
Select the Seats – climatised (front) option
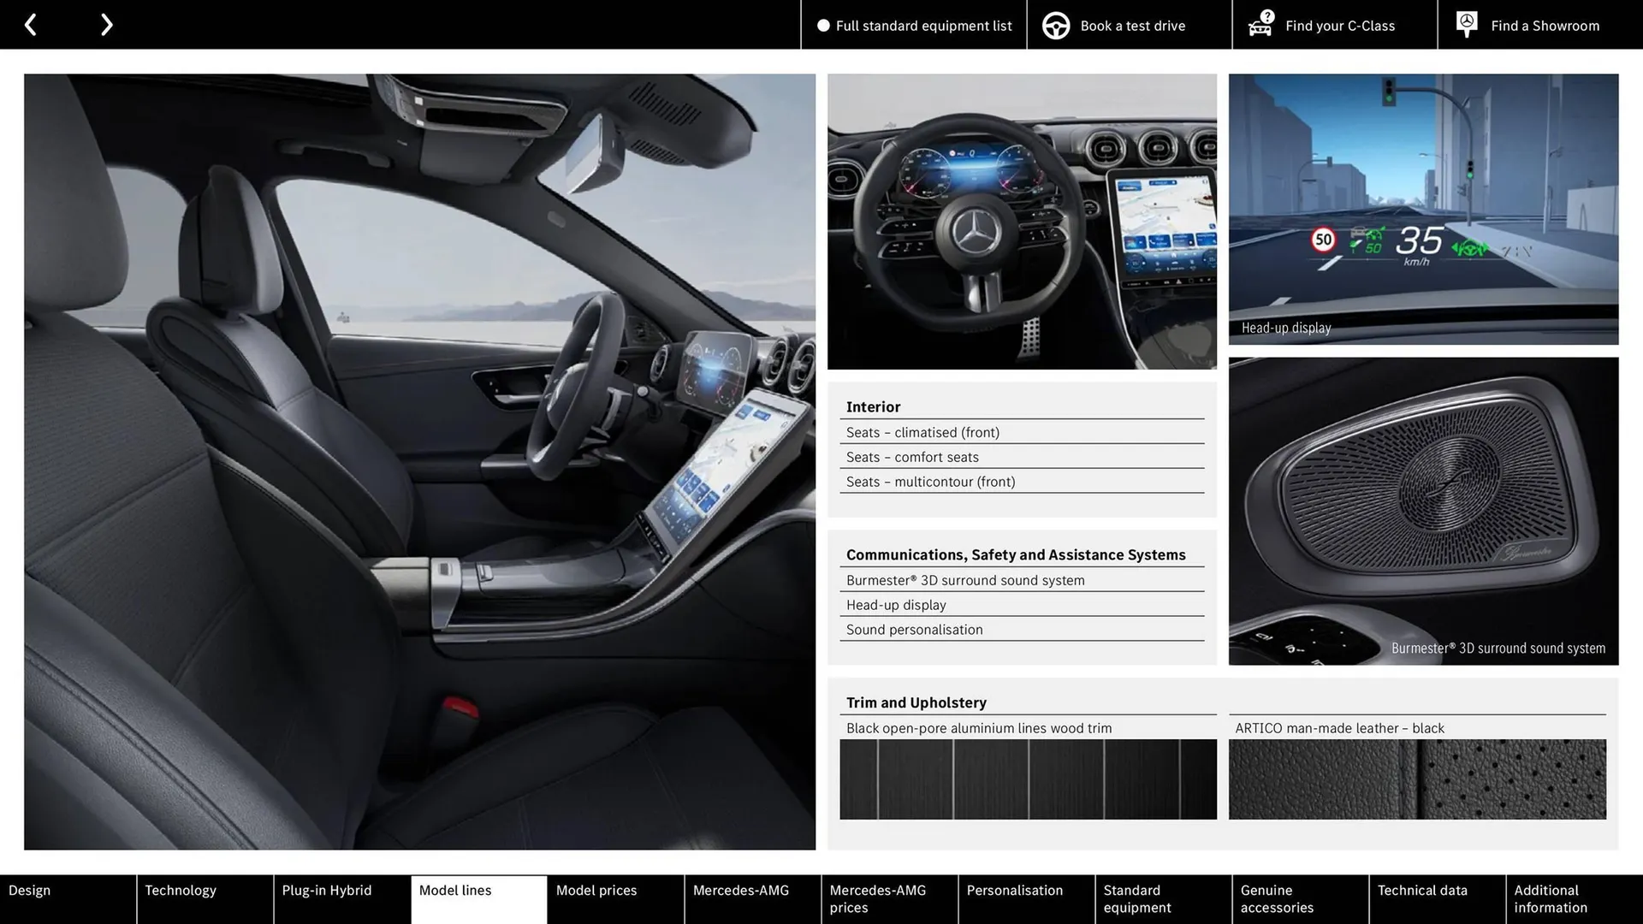tap(922, 432)
